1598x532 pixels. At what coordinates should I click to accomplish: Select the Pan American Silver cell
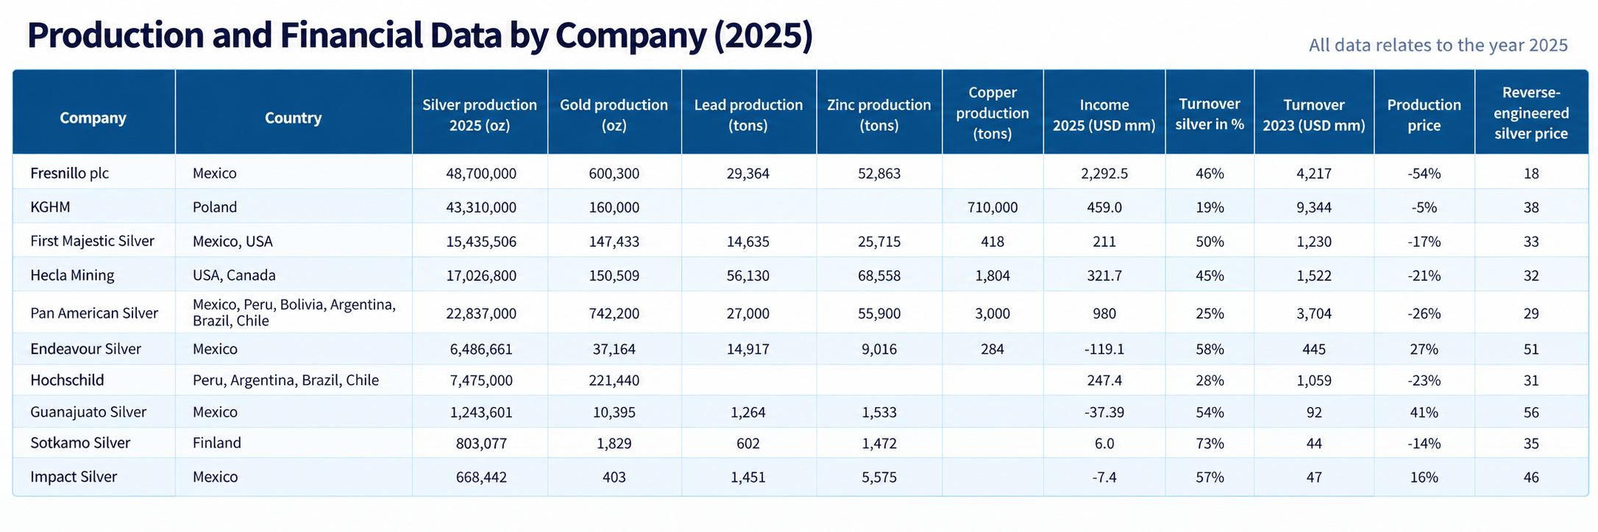(94, 313)
